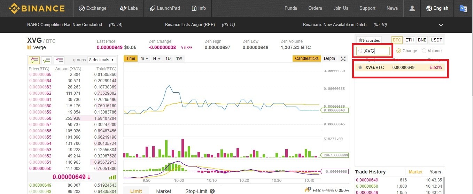Switch chart to Depth view
This screenshot has width=473, height=194.
[329, 59]
